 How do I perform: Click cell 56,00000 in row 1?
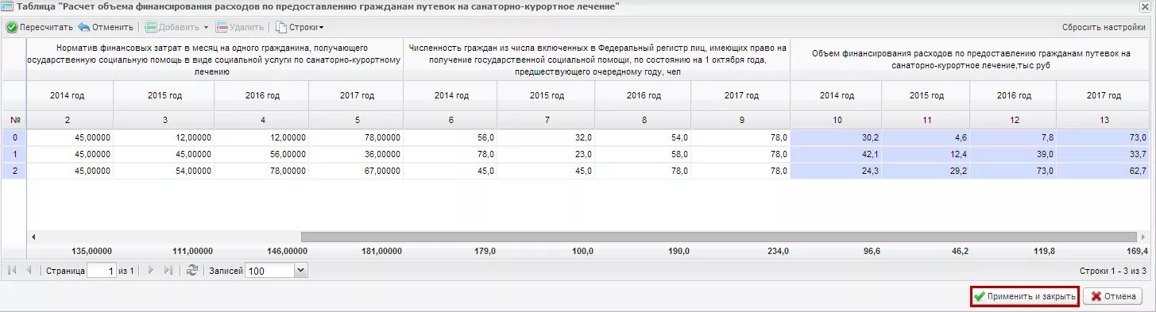(x=261, y=154)
